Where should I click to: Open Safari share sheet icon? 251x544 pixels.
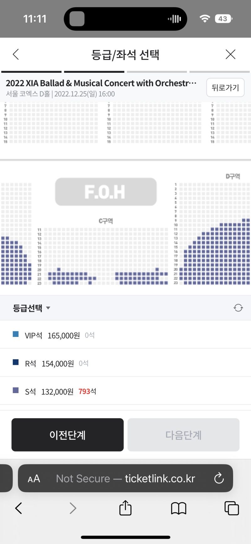tap(125, 507)
